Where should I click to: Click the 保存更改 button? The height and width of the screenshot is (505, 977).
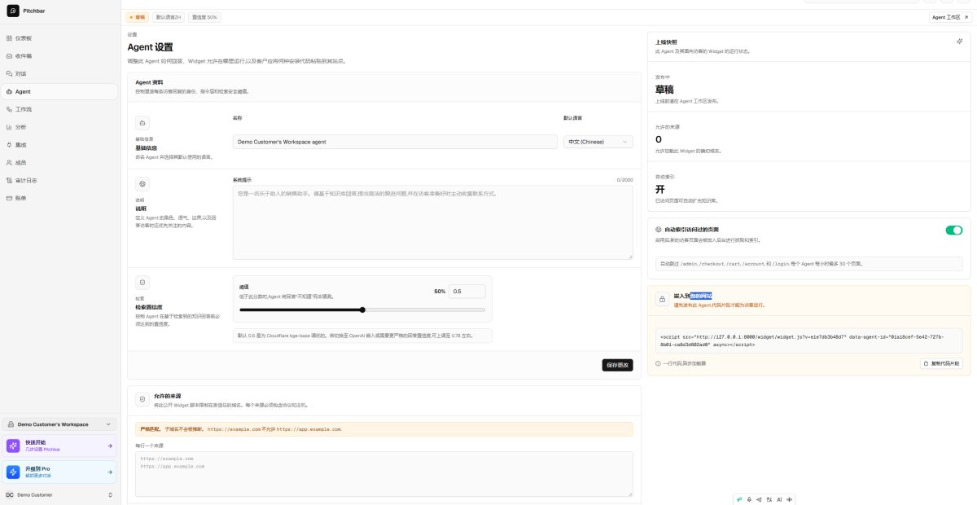(x=617, y=365)
